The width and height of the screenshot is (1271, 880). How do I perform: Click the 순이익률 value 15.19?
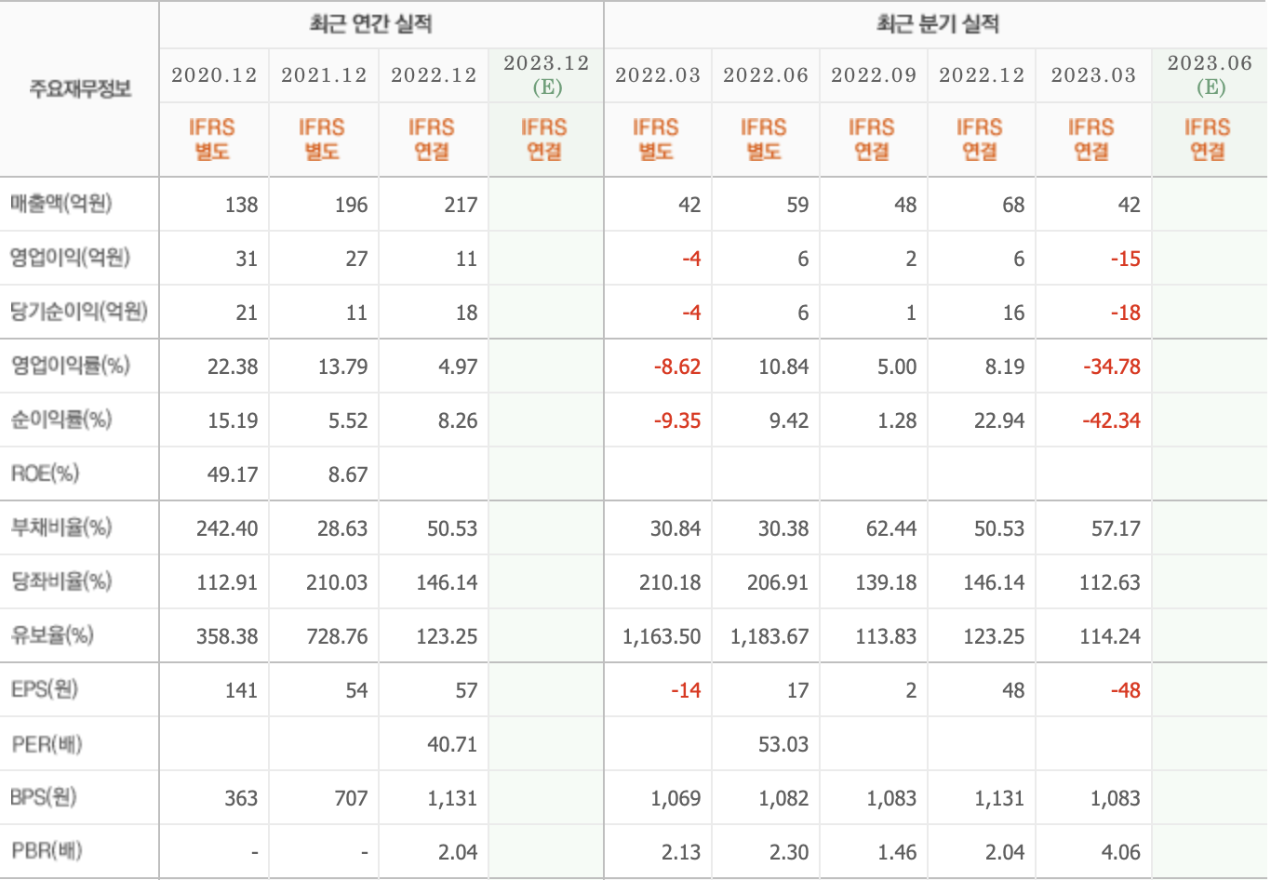233,420
